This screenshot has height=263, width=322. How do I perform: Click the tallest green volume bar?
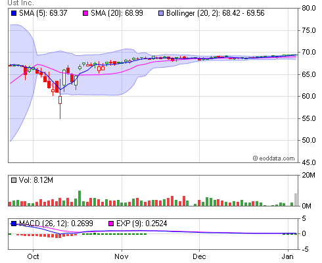click(80, 199)
